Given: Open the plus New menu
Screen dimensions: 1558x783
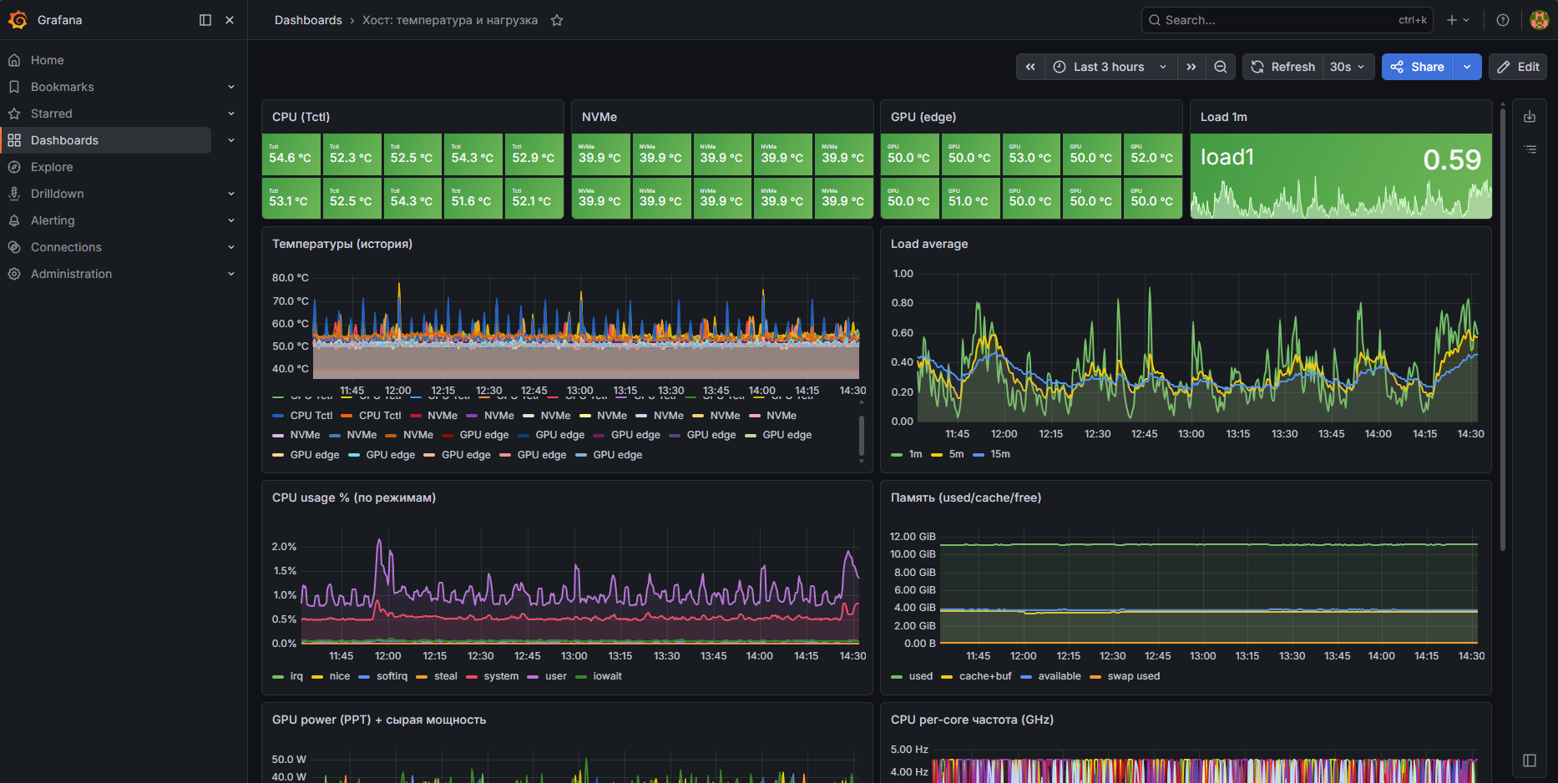Looking at the screenshot, I should pyautogui.click(x=1458, y=20).
